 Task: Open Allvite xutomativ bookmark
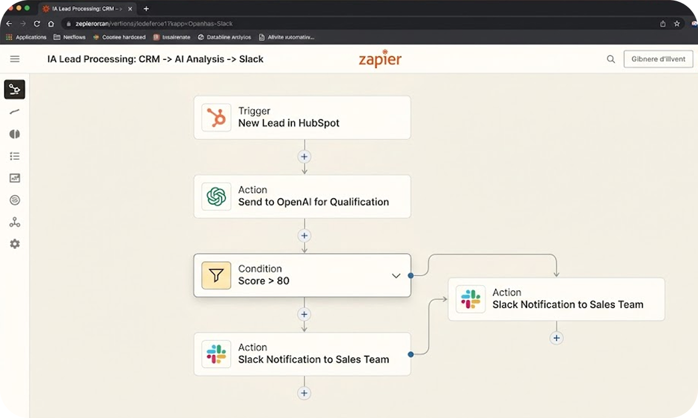(287, 37)
